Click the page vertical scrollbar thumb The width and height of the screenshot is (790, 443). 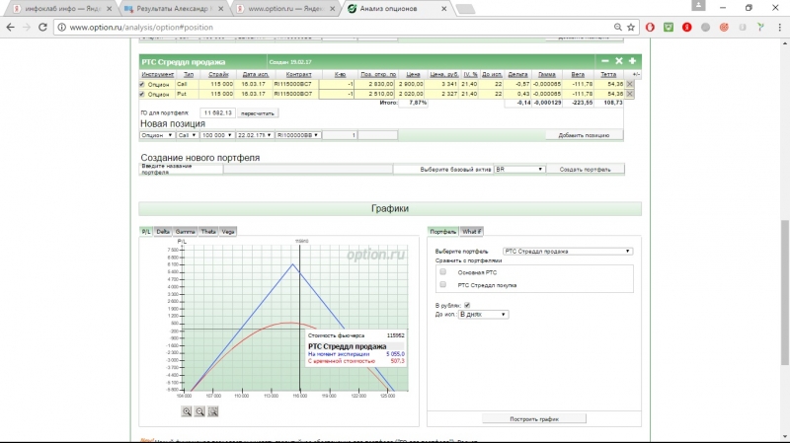tap(785, 292)
